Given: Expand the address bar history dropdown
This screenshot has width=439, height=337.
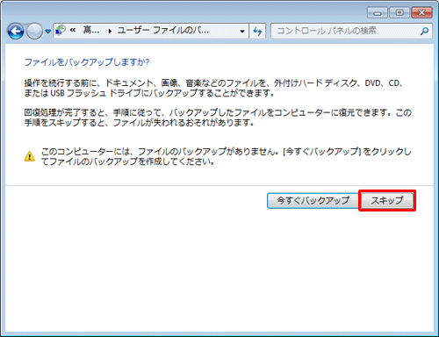Looking at the screenshot, I should coord(242,31).
